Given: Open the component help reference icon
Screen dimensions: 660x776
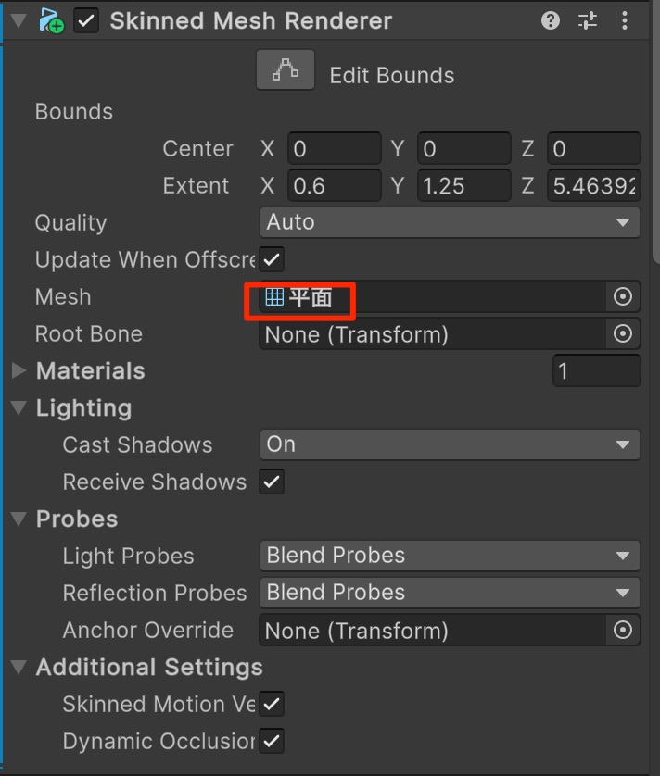Looking at the screenshot, I should [x=551, y=20].
